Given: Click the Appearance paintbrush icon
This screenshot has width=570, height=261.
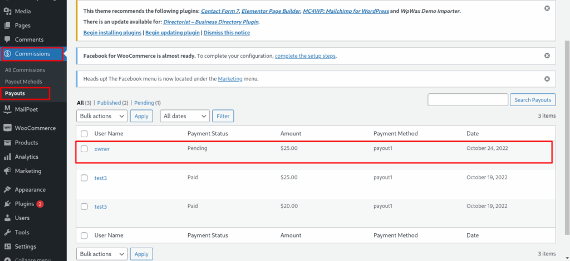Looking at the screenshot, I should (8, 189).
